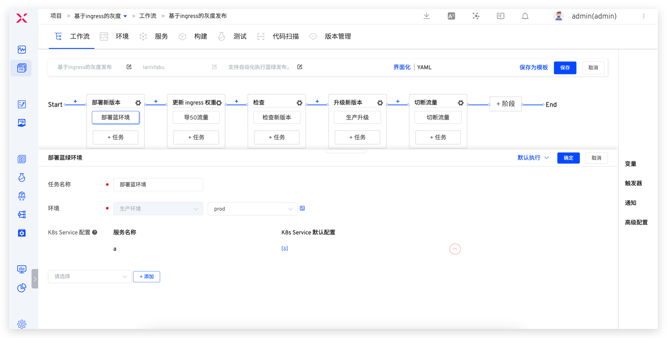This screenshot has width=667, height=338.
Task: Switch to the 环境 tab
Action: [x=122, y=36]
